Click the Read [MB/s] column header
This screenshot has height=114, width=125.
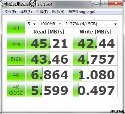pyautogui.click(x=49, y=32)
